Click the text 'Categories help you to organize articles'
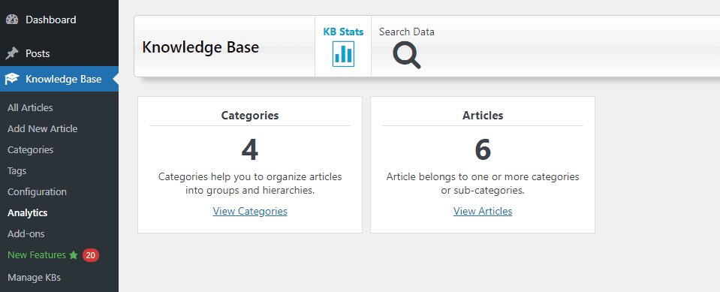 click(250, 176)
